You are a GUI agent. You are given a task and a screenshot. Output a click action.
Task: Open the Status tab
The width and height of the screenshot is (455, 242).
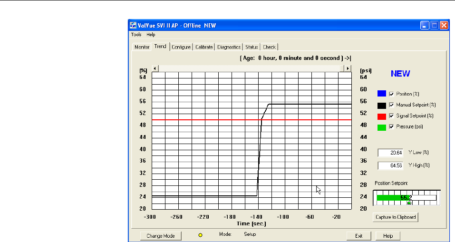252,47
